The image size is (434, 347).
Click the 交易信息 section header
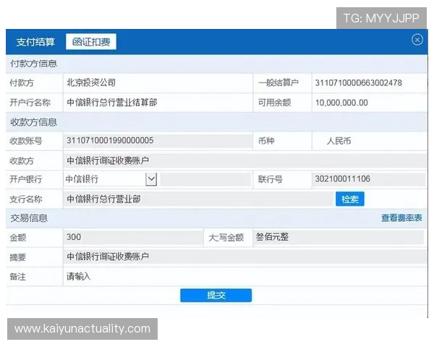29,218
